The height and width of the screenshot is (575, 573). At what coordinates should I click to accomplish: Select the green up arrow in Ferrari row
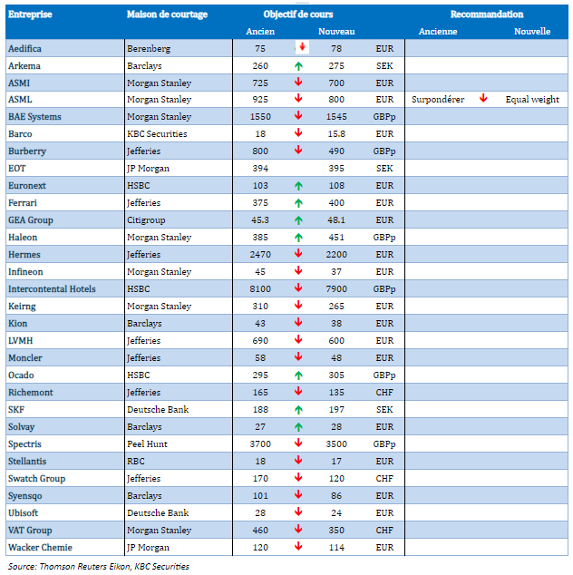(x=298, y=202)
